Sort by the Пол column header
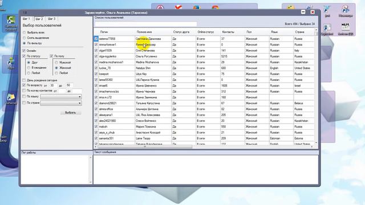The image size is (365, 205). (249, 32)
